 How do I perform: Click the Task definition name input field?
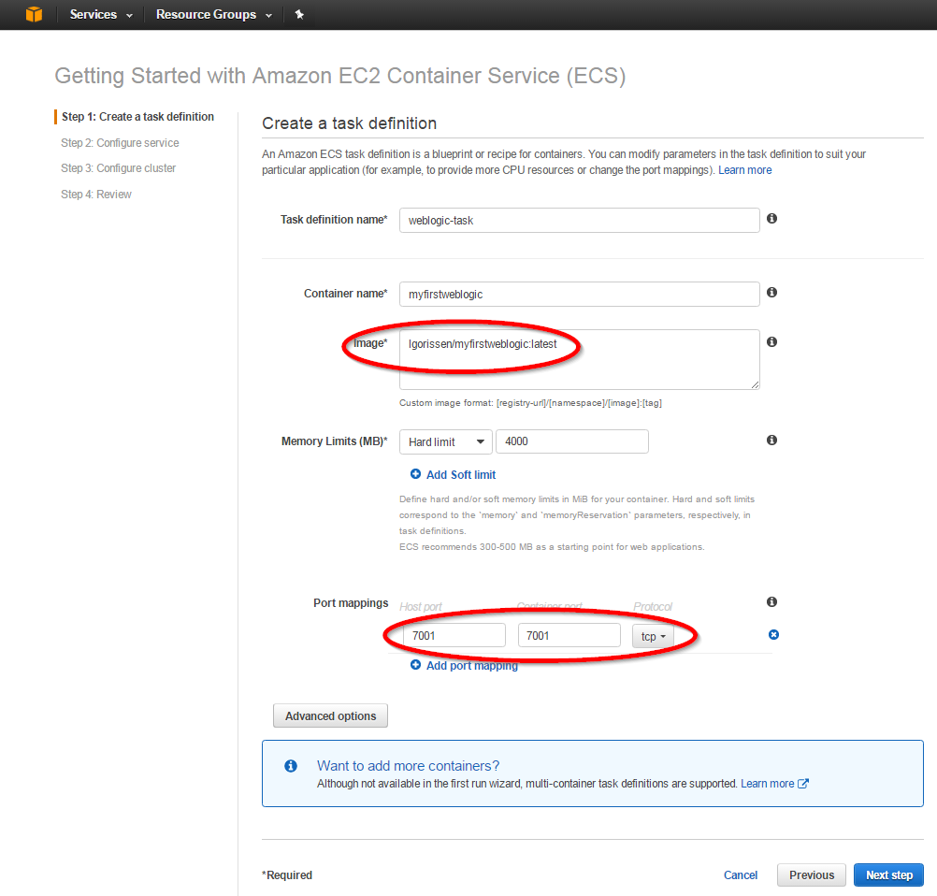[578, 220]
